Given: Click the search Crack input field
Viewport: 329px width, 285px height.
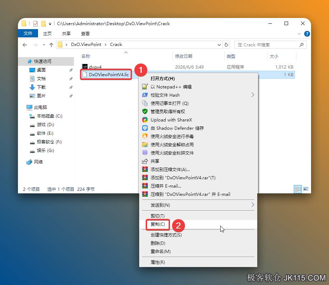Looking at the screenshot, I should 270,45.
